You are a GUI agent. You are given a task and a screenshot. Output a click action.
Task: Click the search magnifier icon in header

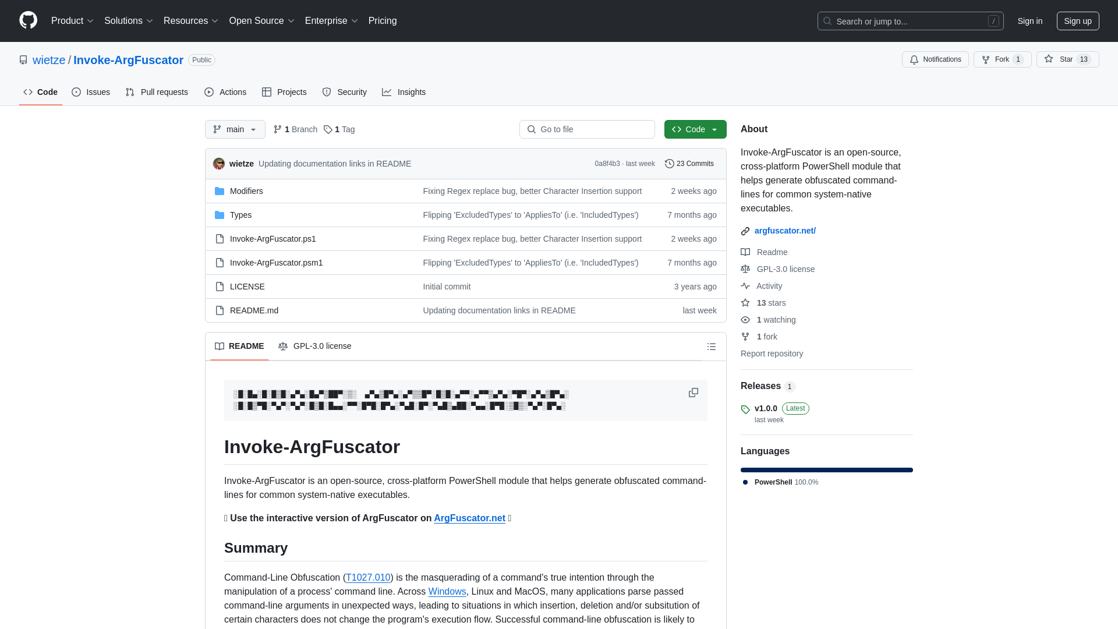pos(827,21)
